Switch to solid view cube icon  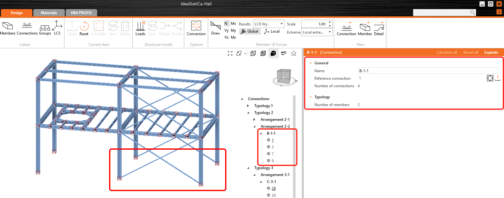point(273,53)
